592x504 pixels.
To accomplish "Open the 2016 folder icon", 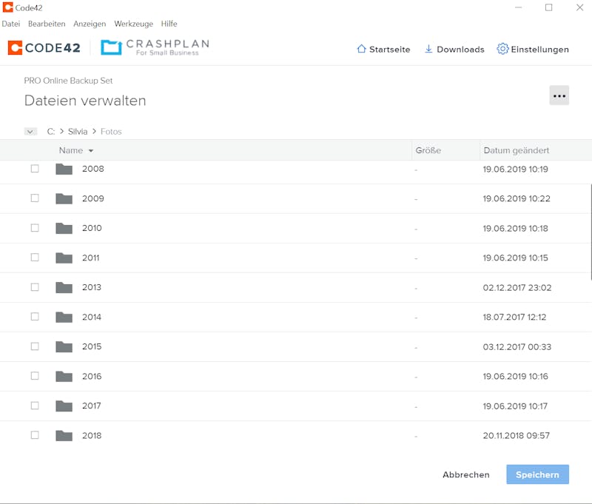I will [64, 377].
